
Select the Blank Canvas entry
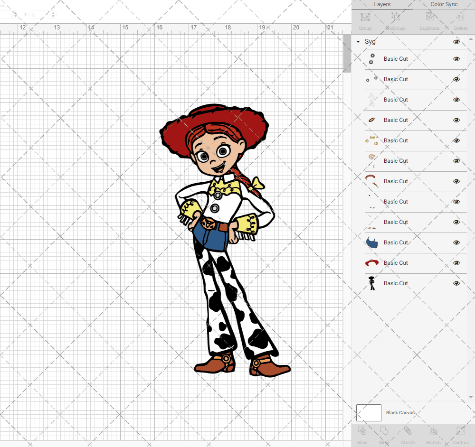[400, 412]
